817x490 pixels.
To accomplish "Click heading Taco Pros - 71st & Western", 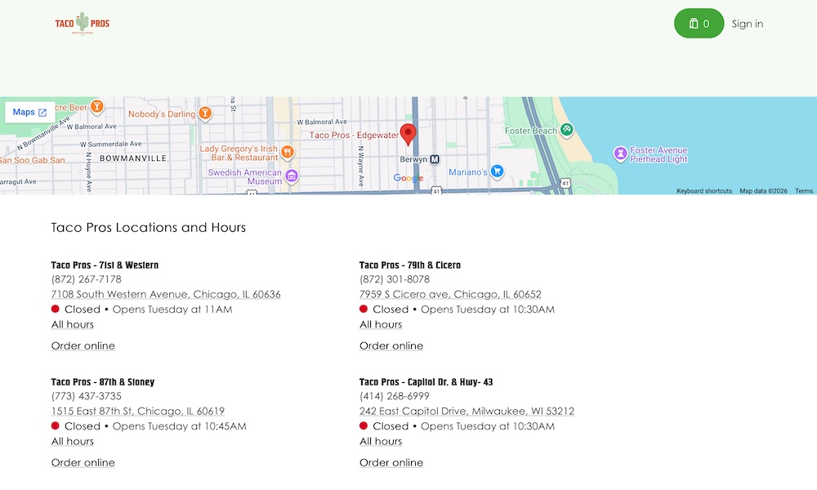I will 105,265.
